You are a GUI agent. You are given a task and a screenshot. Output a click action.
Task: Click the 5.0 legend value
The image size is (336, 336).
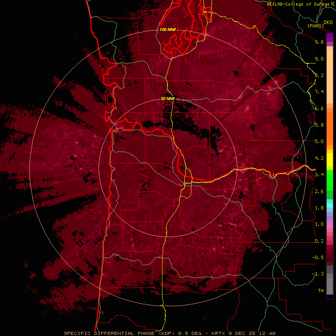pyautogui.click(x=319, y=141)
